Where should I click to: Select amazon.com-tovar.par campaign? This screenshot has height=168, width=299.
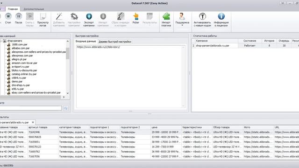(24, 63)
